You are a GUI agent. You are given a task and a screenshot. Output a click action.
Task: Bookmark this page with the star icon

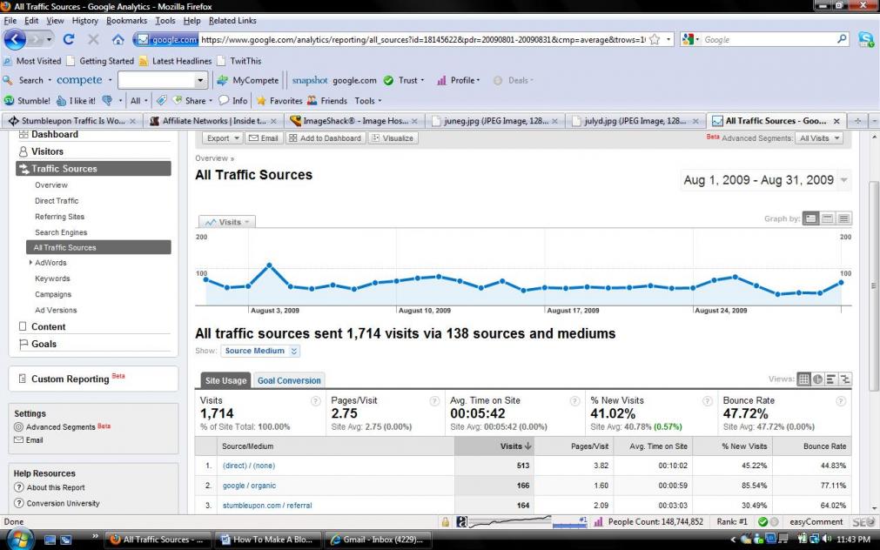point(655,40)
